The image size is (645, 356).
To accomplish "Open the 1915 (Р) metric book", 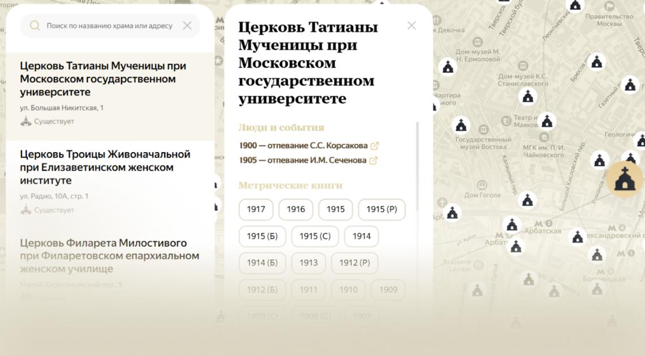I will coord(381,209).
